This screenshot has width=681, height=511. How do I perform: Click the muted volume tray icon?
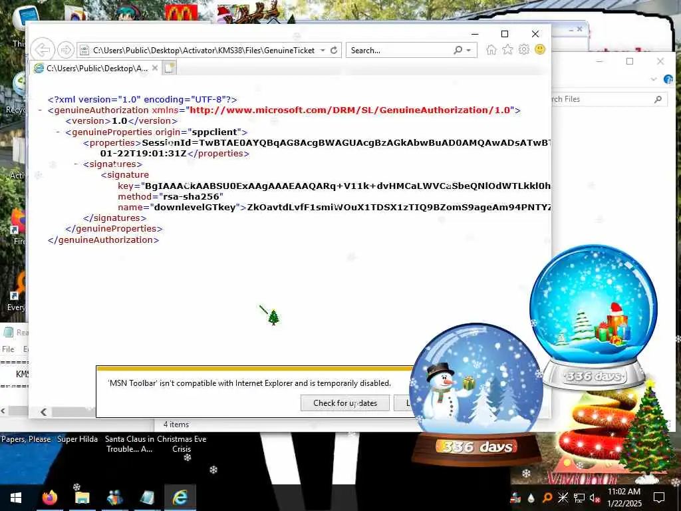point(595,498)
